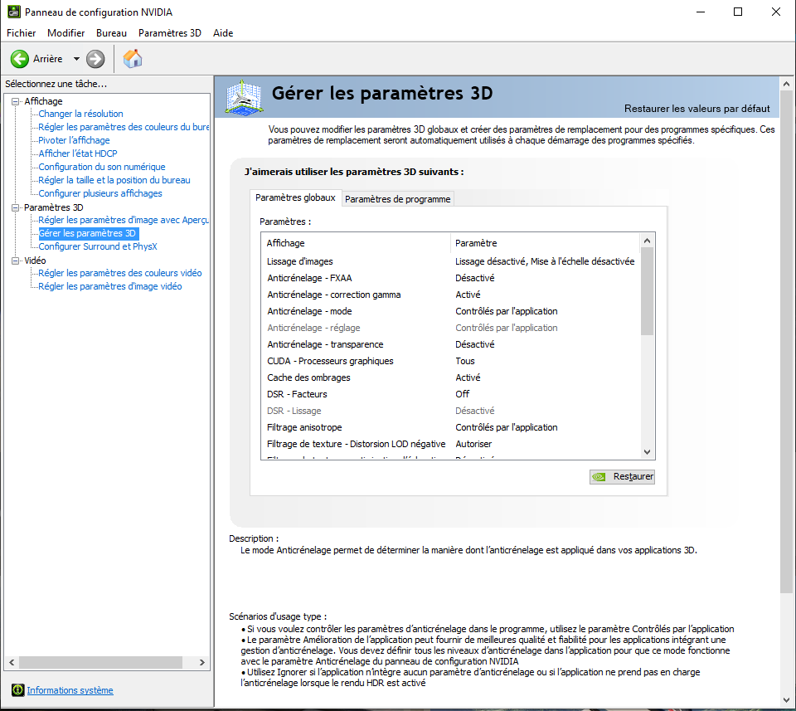The height and width of the screenshot is (711, 796).
Task: Select the Paramètres globaux tab
Action: point(295,197)
